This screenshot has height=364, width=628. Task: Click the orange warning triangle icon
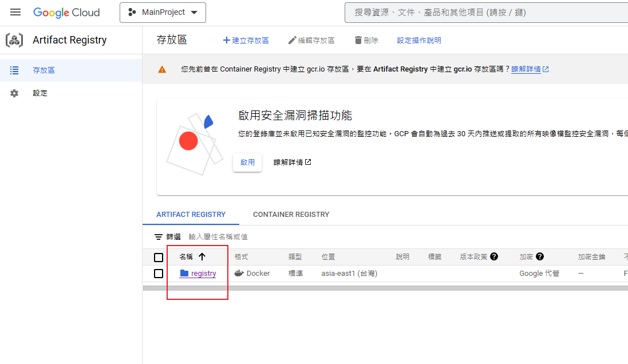click(162, 69)
